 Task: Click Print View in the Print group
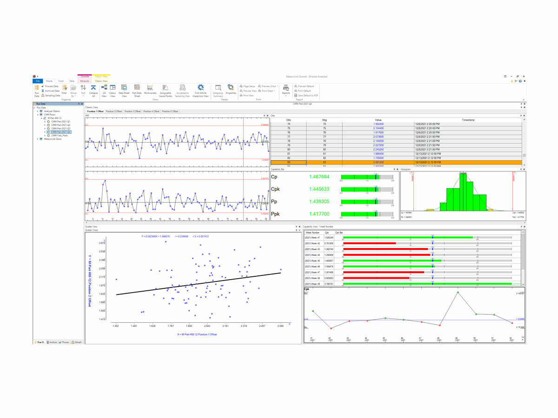247,96
